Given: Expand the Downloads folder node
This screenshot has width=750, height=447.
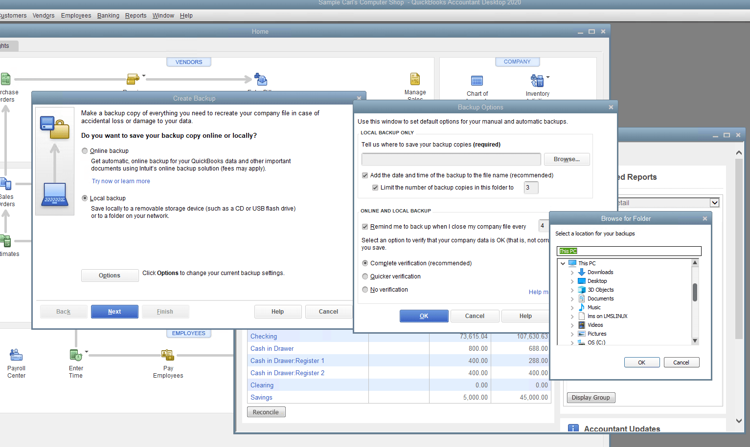Looking at the screenshot, I should 572,273.
